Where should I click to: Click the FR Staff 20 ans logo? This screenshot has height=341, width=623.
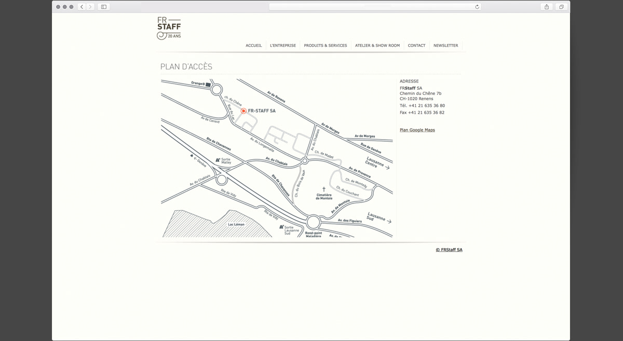pyautogui.click(x=169, y=28)
